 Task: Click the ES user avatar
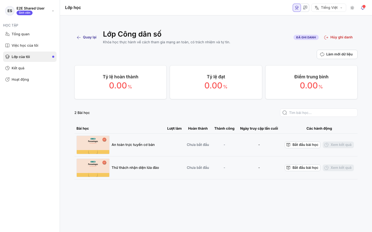coord(10,11)
